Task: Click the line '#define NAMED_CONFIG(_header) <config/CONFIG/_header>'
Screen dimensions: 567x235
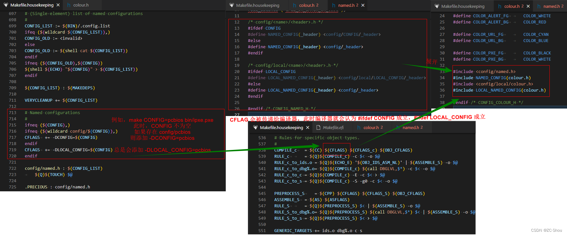Action: tap(314, 34)
